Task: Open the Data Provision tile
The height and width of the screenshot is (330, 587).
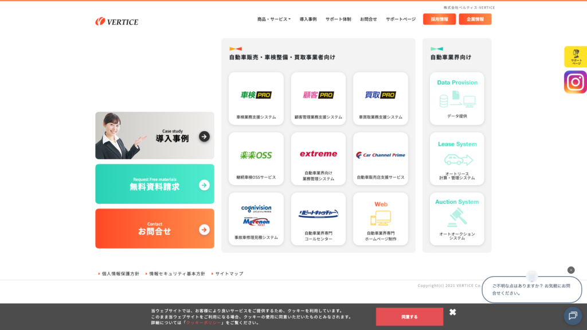Action: [457, 99]
